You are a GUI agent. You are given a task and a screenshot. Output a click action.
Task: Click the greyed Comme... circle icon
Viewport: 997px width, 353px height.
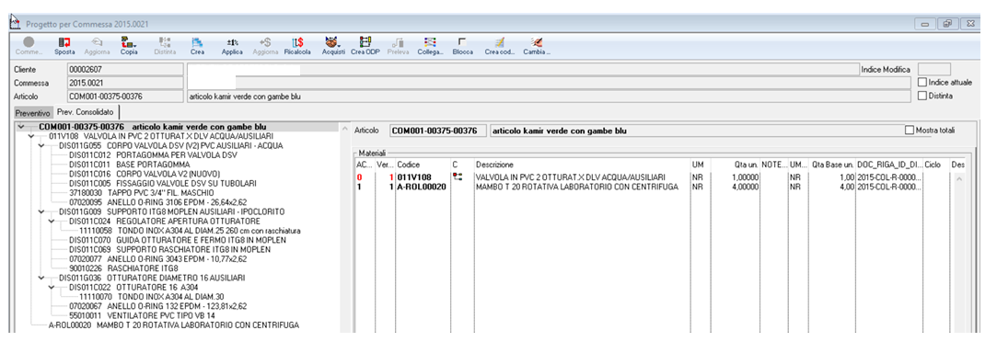29,42
